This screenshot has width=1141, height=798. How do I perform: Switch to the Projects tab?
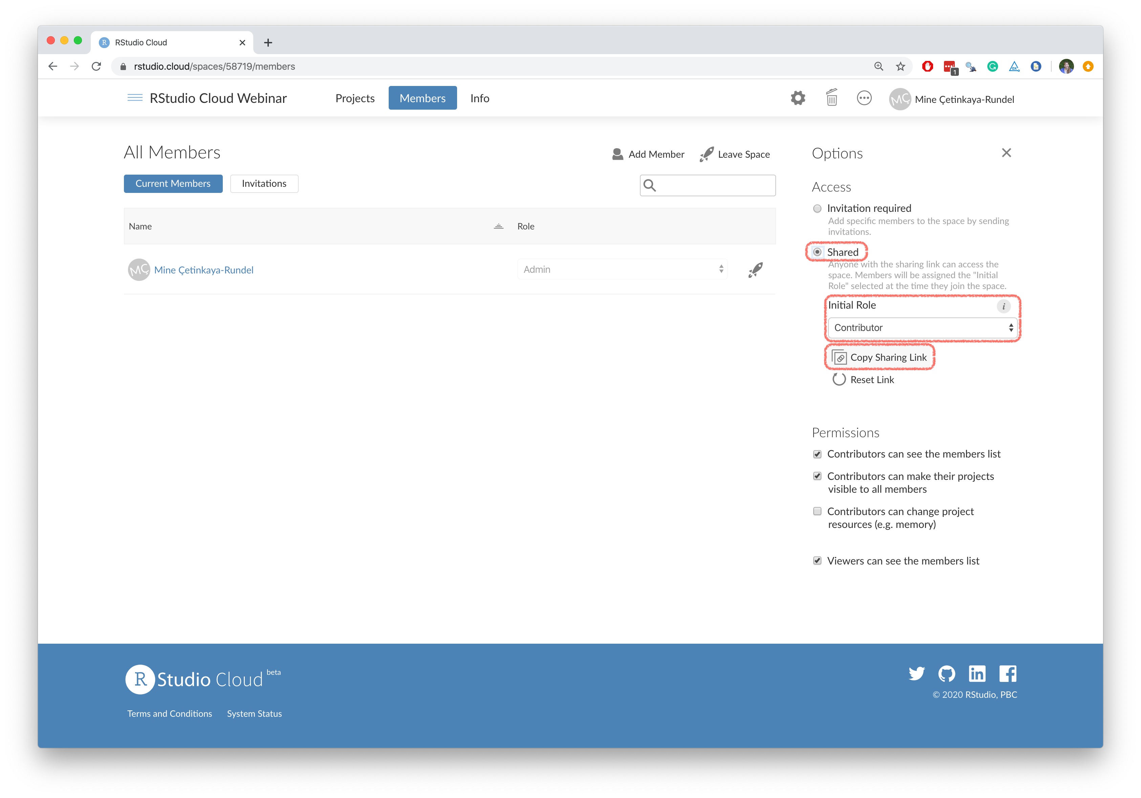[x=355, y=98]
